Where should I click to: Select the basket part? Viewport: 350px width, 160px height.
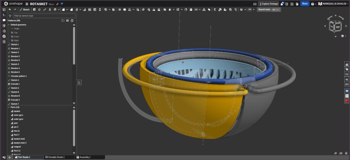(17, 111)
